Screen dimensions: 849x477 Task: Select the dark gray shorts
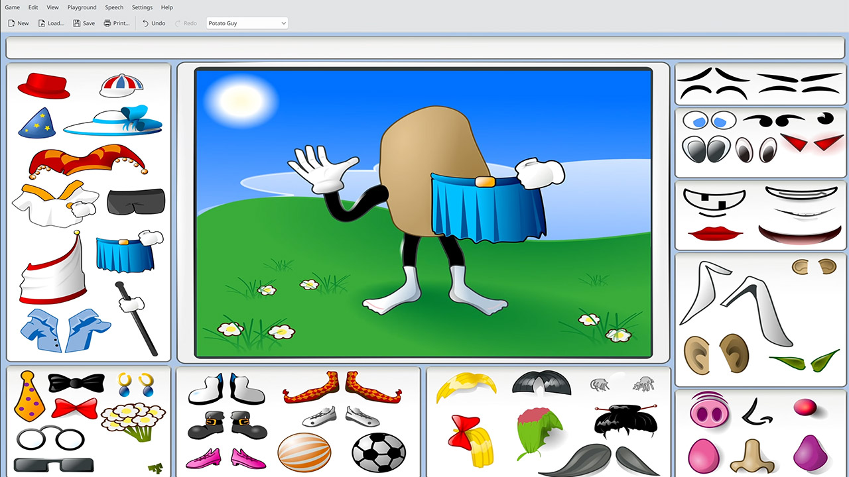pos(136,201)
